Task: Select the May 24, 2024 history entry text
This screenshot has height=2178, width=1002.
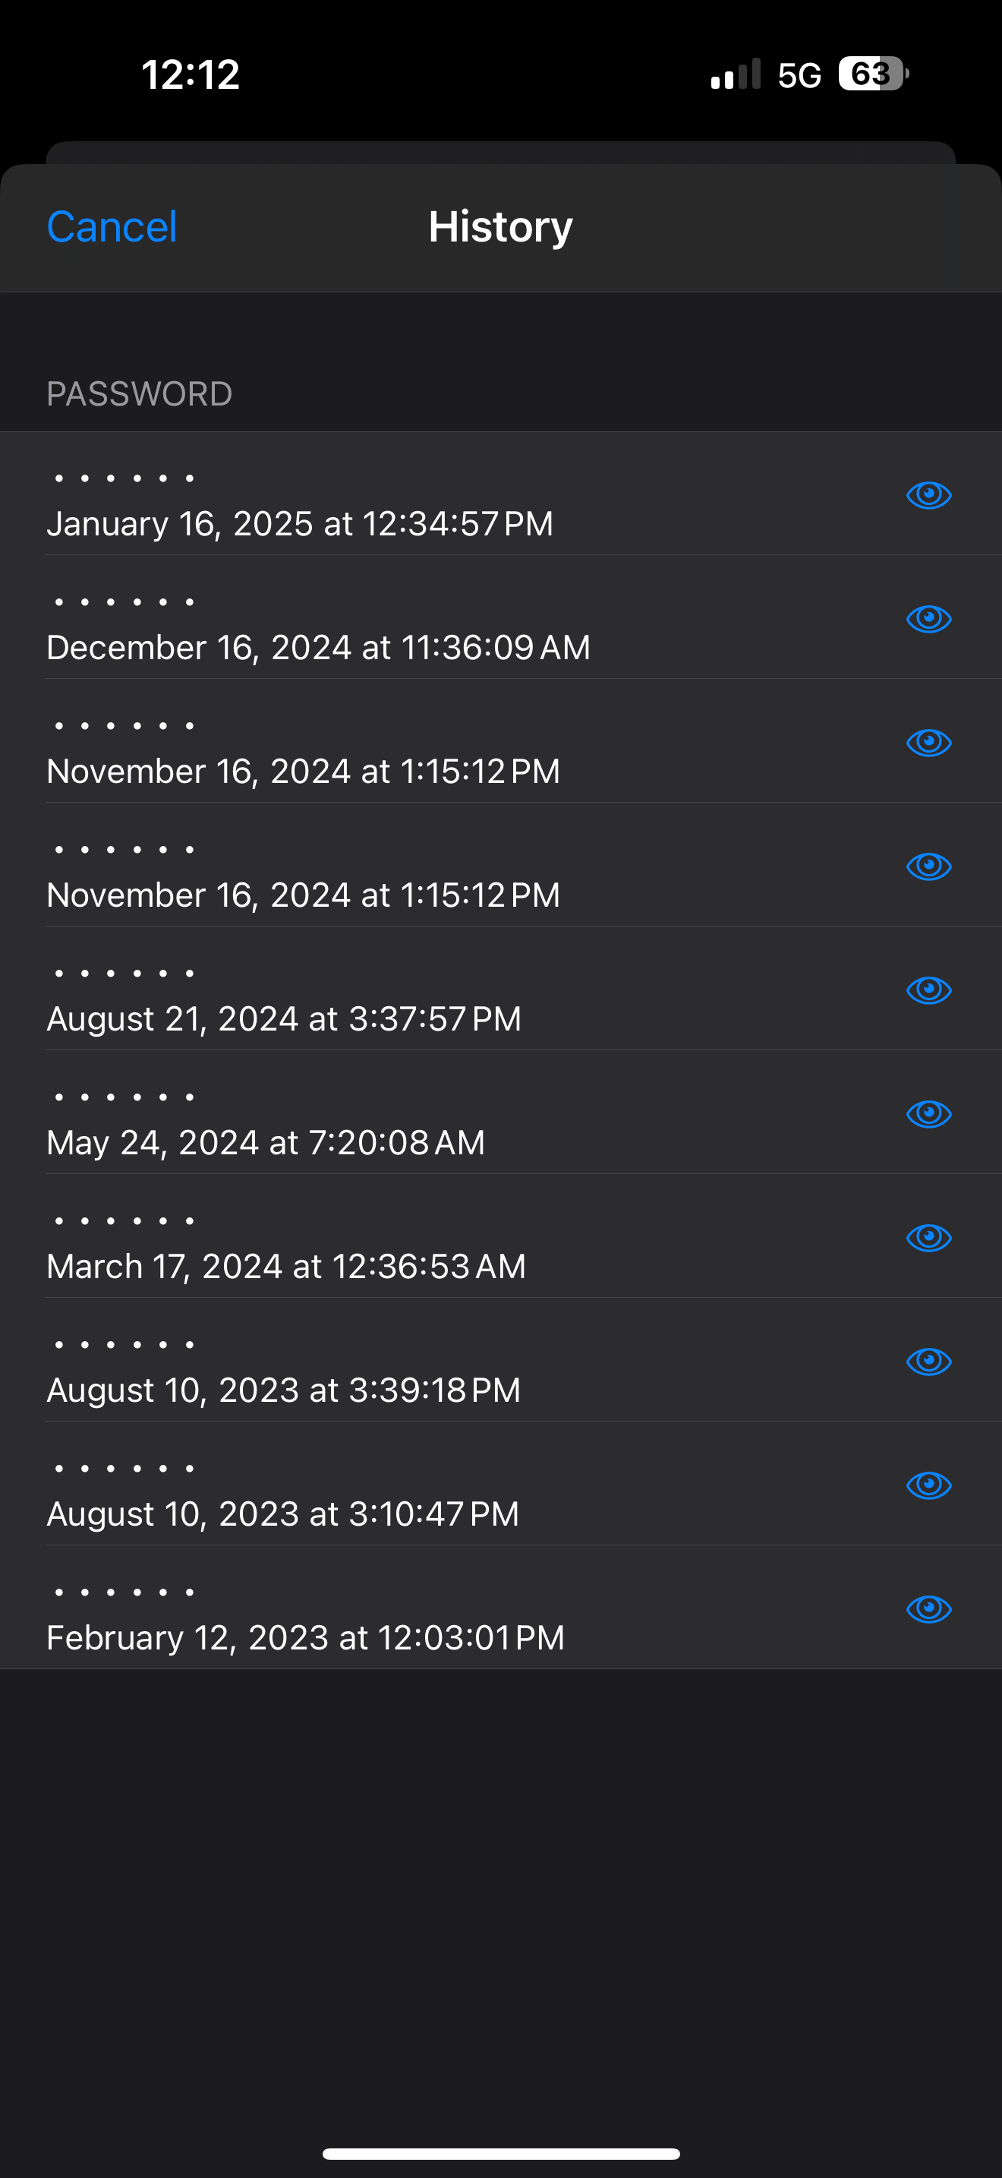Action: coord(266,1143)
